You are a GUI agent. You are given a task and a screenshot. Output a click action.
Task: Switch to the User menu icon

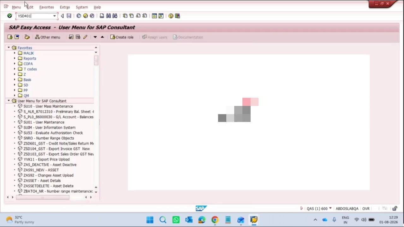click(10, 37)
